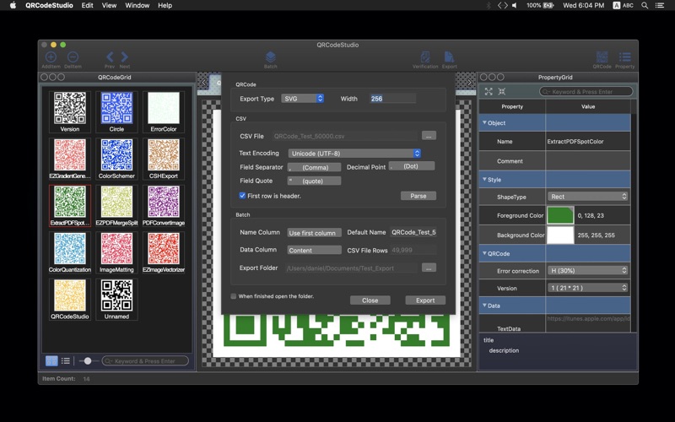Browse for CSV File with ellipsis button

click(429, 136)
